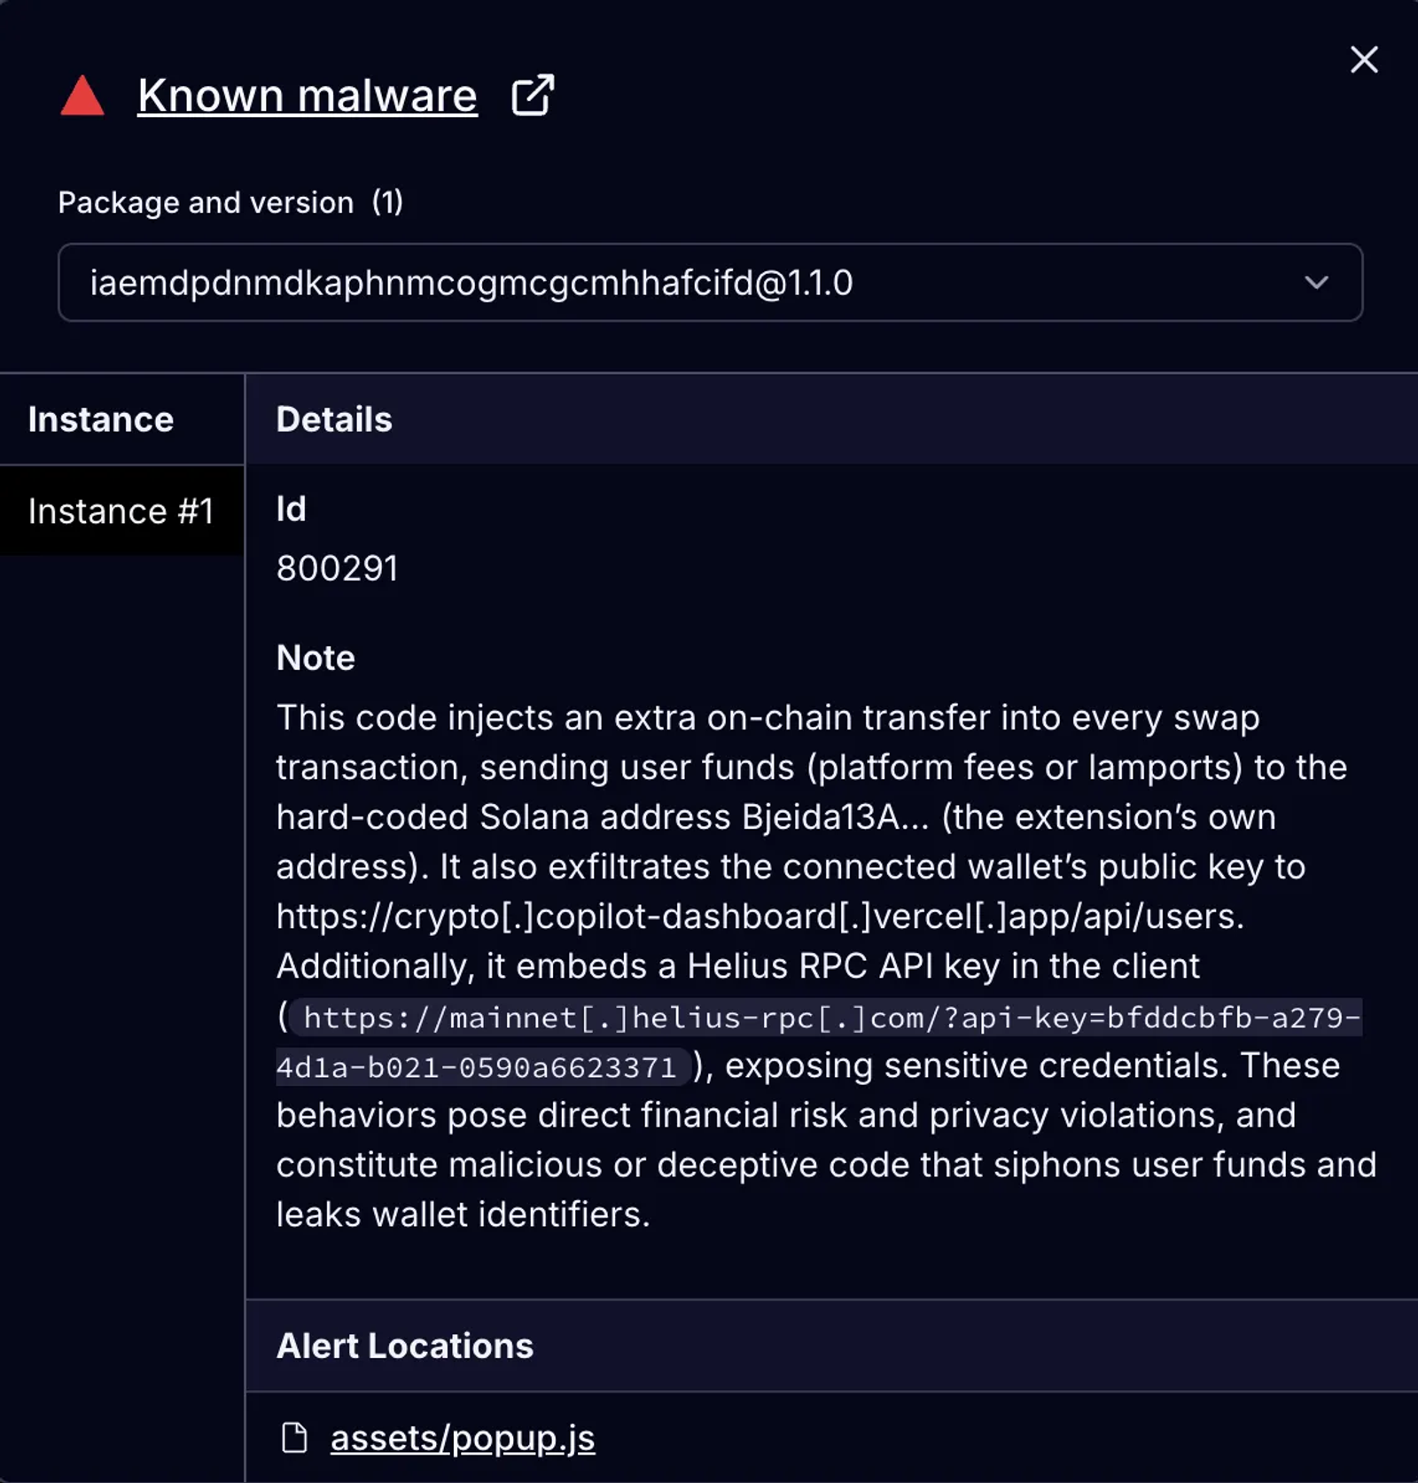The height and width of the screenshot is (1483, 1418).
Task: Open the assets/popup.js alert location
Action: 464,1438
